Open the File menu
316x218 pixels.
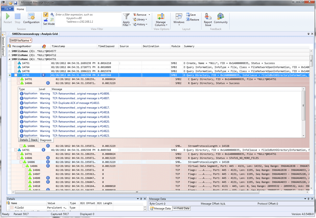(x=7, y=9)
